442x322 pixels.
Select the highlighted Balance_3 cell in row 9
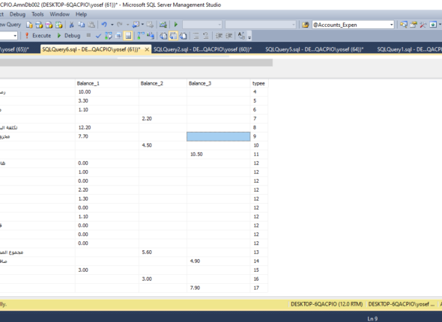(219, 136)
